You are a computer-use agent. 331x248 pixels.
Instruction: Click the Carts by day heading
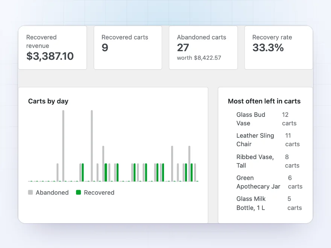click(x=48, y=101)
